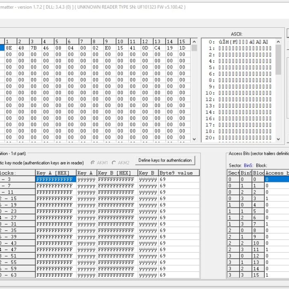The image size is (289, 289).
Task: Select access bits cell for block 15
Action: tap(277, 275)
